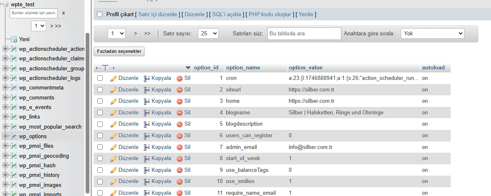Image resolution: width=491 pixels, height=196 pixels.
Task: Click the red Sil delete icon for admin_email row
Action: coord(180,147)
